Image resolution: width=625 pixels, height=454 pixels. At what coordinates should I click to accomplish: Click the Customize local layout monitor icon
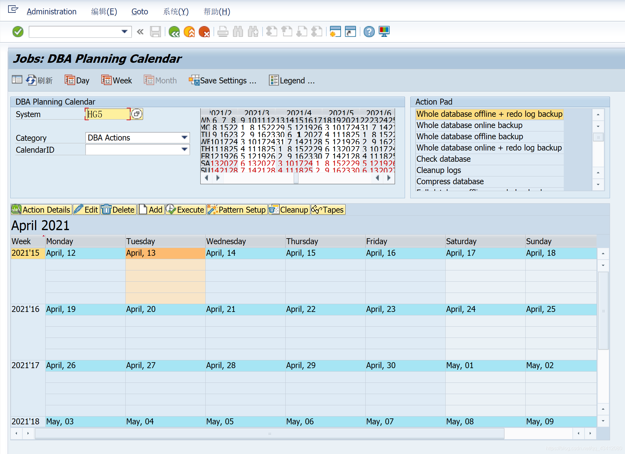tap(384, 32)
